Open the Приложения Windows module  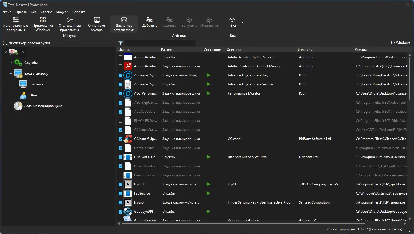pos(43,24)
